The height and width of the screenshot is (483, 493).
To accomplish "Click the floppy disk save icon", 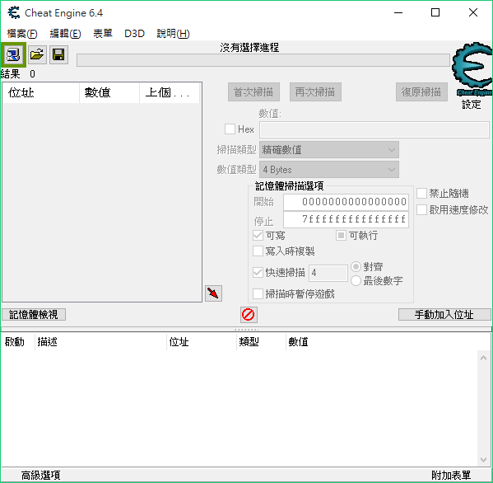I will click(58, 54).
